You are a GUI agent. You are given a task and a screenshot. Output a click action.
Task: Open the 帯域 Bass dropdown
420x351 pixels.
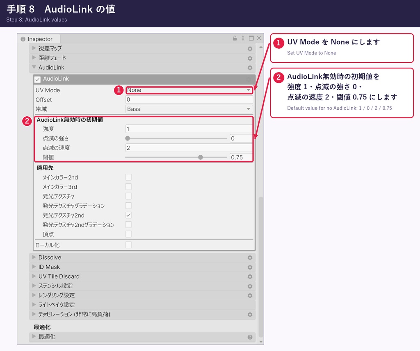point(189,109)
